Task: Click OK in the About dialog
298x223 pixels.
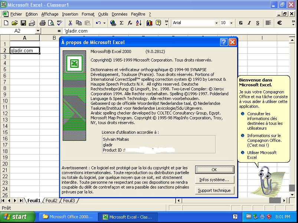Action: 215,170
